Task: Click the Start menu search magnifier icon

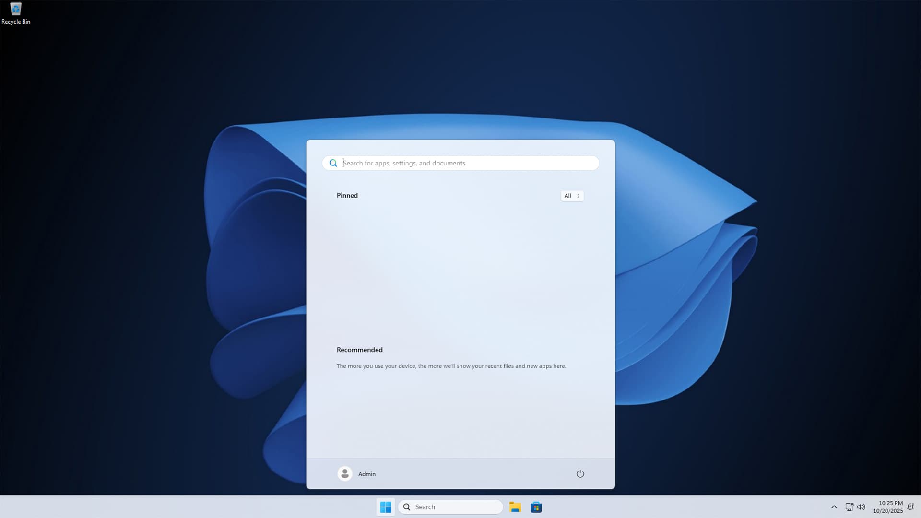Action: coord(333,163)
